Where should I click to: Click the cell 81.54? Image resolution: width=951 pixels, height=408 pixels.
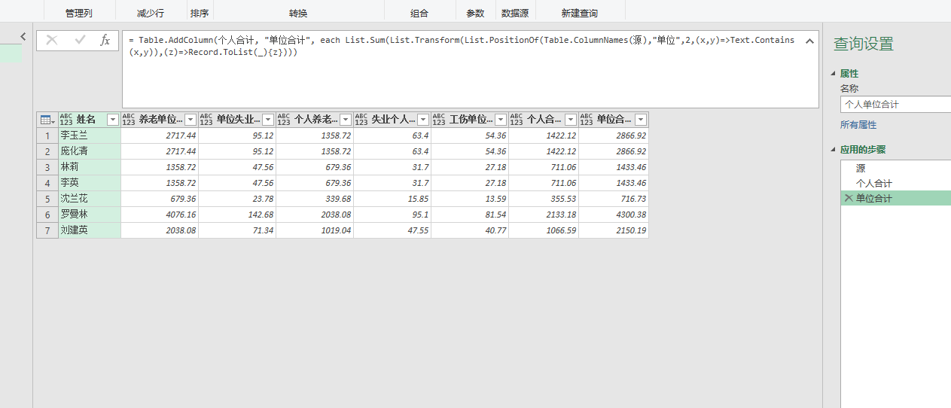point(470,215)
